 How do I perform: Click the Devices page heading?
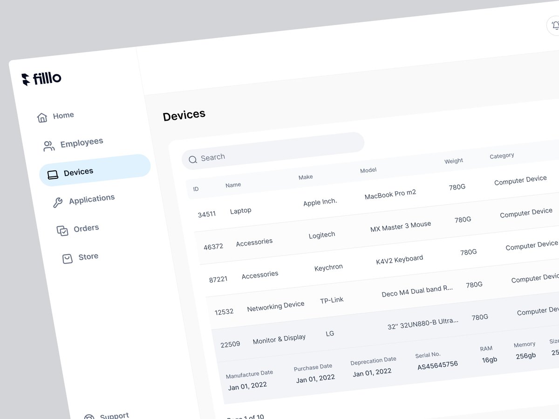[184, 115]
